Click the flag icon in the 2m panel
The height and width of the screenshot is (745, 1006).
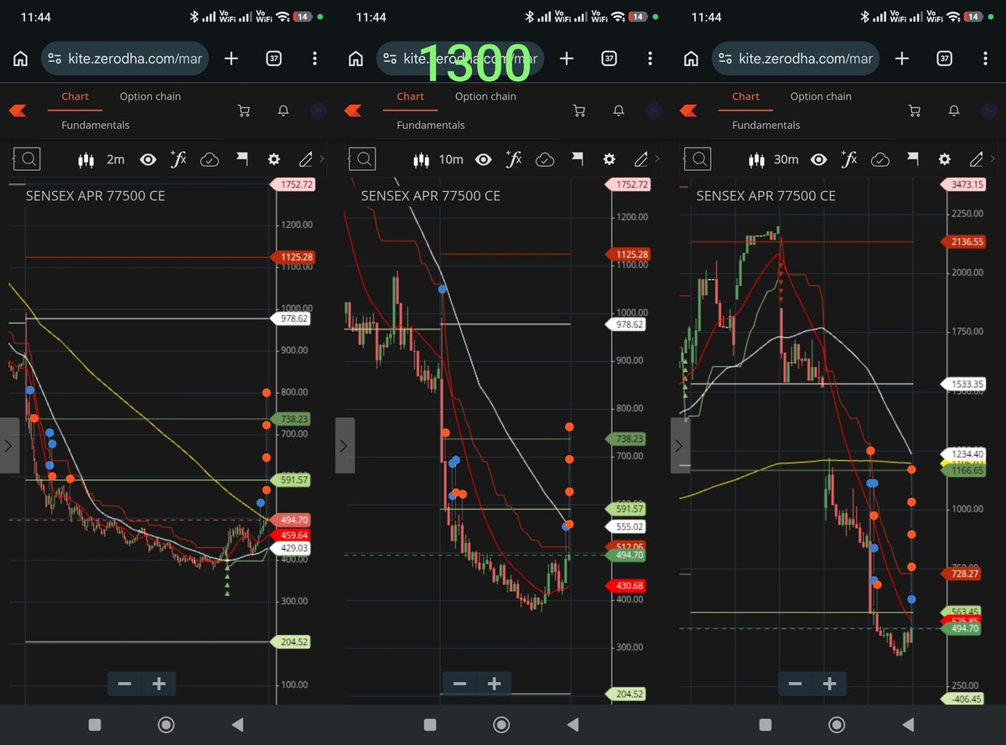click(241, 158)
